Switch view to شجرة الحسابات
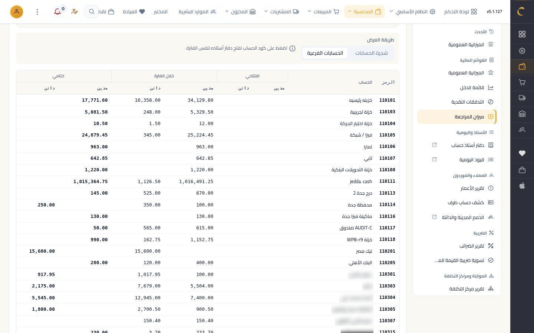This screenshot has width=534, height=333. 371,53
